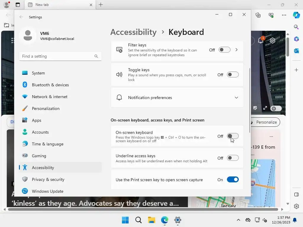Close the New tab in Edge
Screen dimensions: 303x227
(91, 5)
